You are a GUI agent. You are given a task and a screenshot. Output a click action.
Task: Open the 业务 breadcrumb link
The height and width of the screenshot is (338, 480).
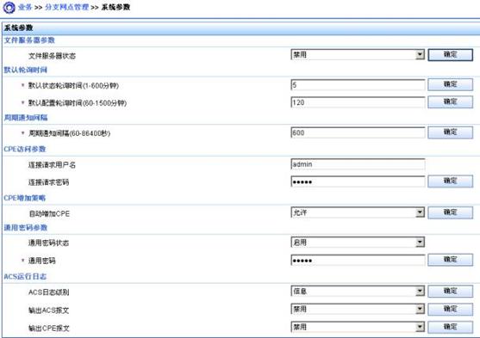click(25, 7)
